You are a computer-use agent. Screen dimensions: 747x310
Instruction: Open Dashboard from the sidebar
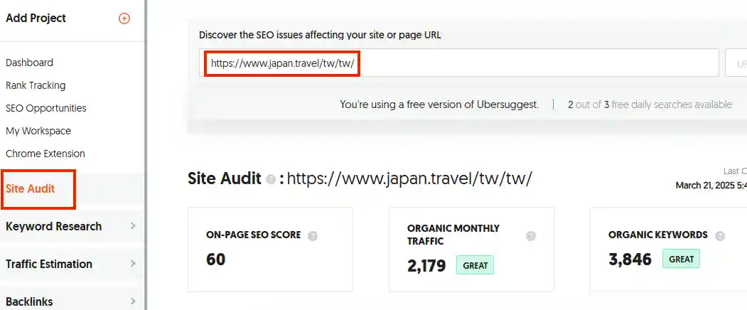[29, 63]
